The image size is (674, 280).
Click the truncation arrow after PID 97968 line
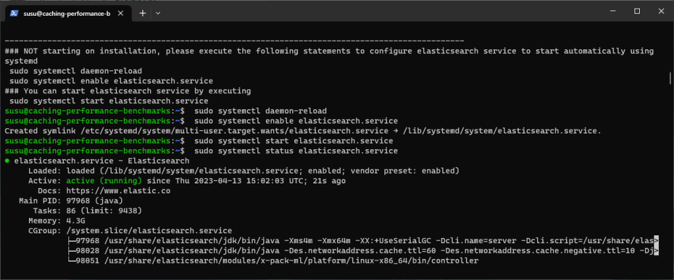tap(656, 241)
